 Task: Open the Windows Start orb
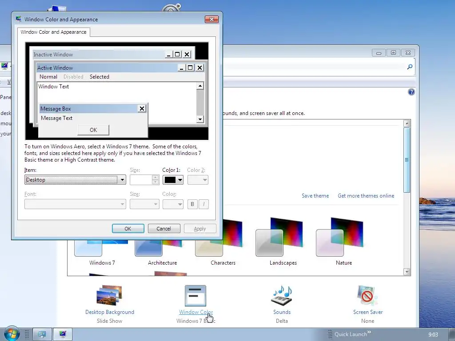(x=12, y=333)
